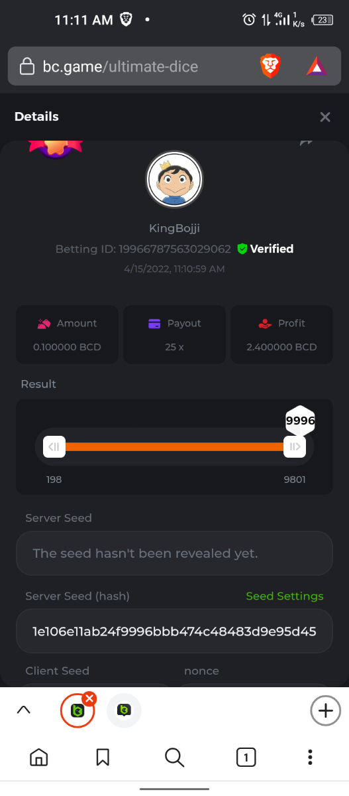Select the left slider handle at 198
This screenshot has height=796, width=349.
click(x=54, y=446)
